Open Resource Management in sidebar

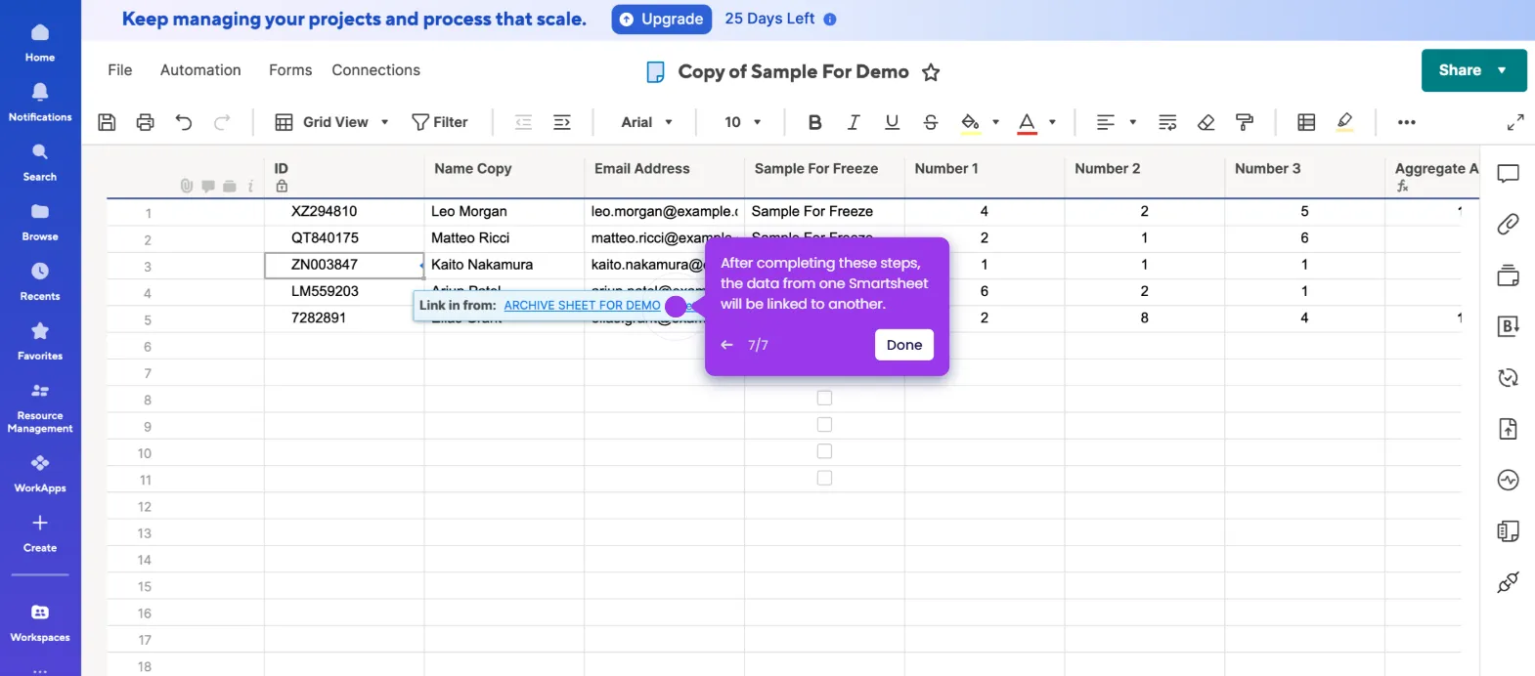[x=40, y=407]
